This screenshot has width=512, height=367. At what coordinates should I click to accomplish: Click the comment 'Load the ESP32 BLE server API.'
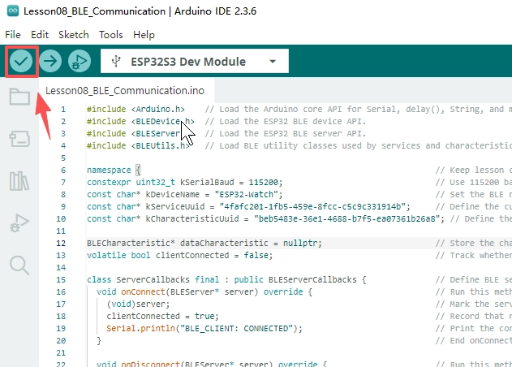(x=293, y=134)
